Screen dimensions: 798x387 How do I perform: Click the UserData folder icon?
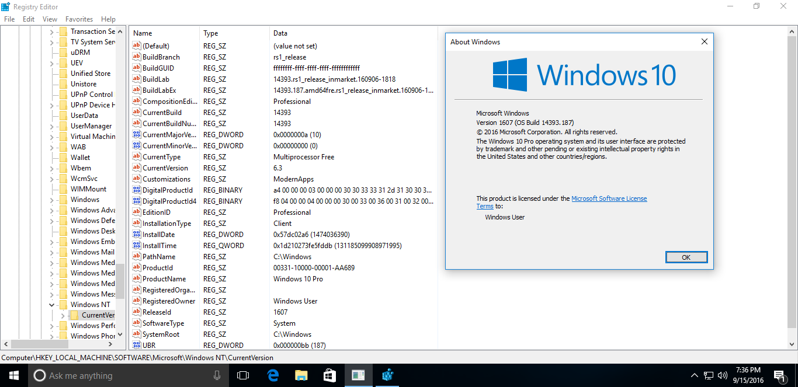tap(63, 116)
